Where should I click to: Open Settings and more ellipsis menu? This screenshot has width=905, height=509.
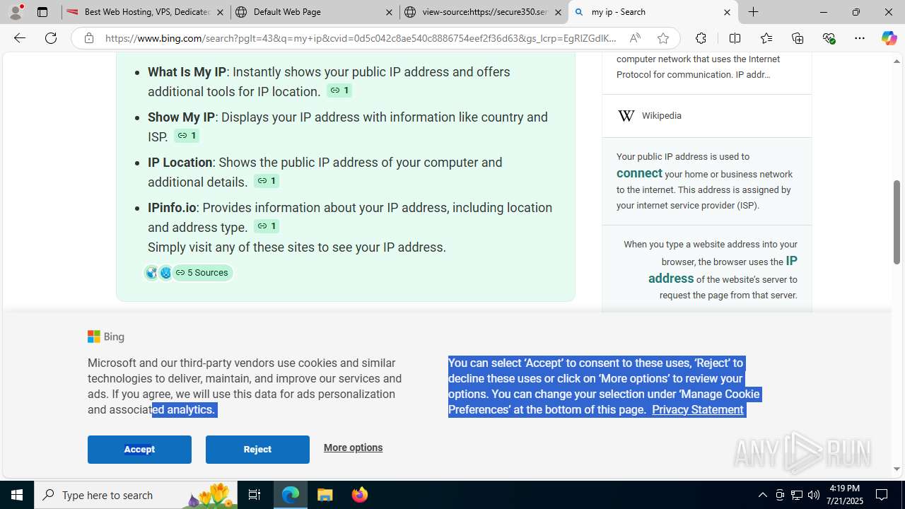(x=860, y=38)
